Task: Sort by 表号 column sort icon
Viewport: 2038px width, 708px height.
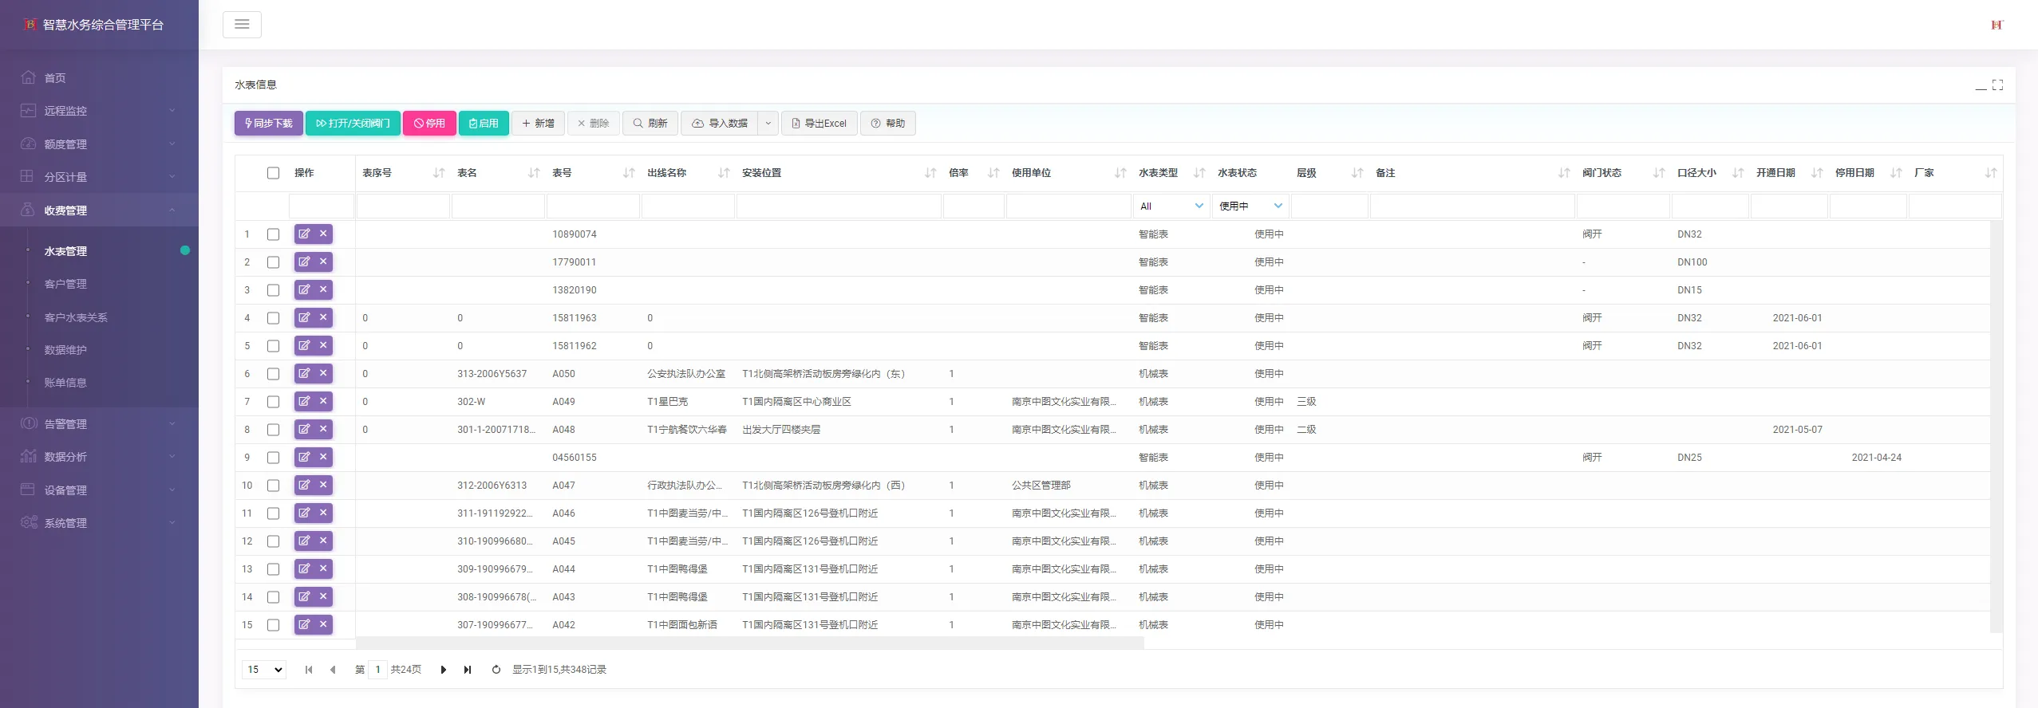Action: [629, 173]
